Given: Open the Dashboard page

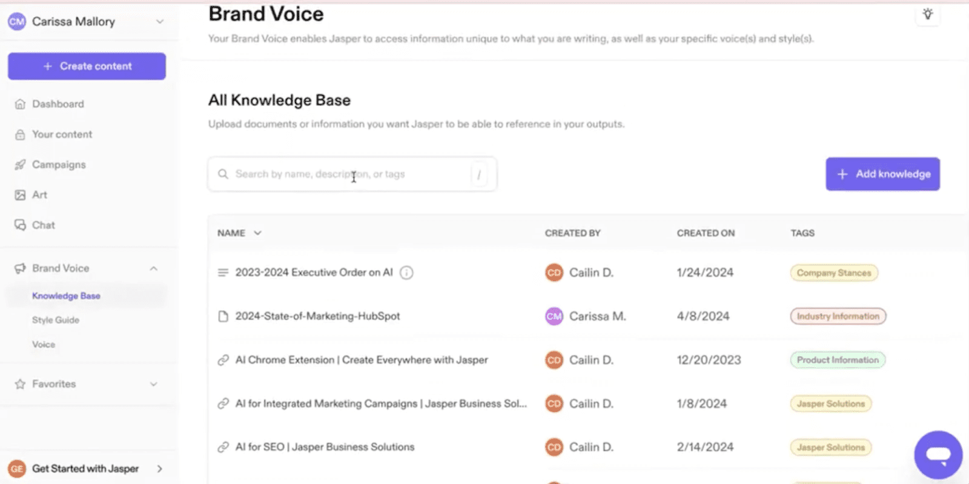Looking at the screenshot, I should click(x=58, y=104).
